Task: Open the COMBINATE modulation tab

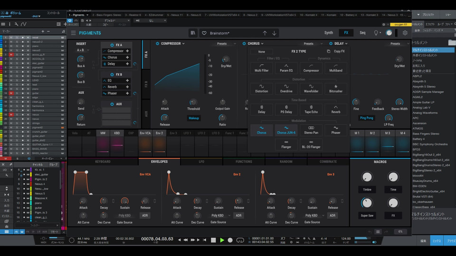Action: (328, 162)
